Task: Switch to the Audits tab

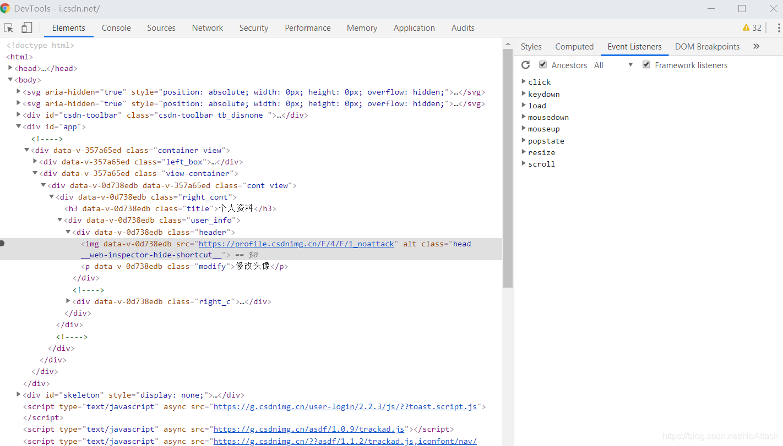Action: [463, 28]
